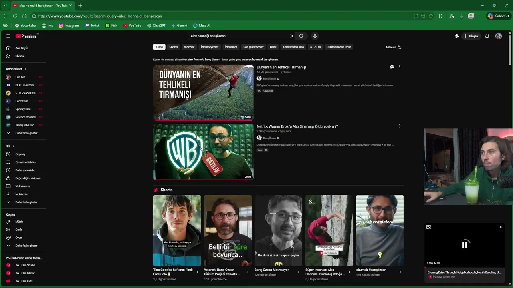Image resolution: width=513 pixels, height=288 pixels.
Task: Start voice search with the microphone
Action: point(315,36)
